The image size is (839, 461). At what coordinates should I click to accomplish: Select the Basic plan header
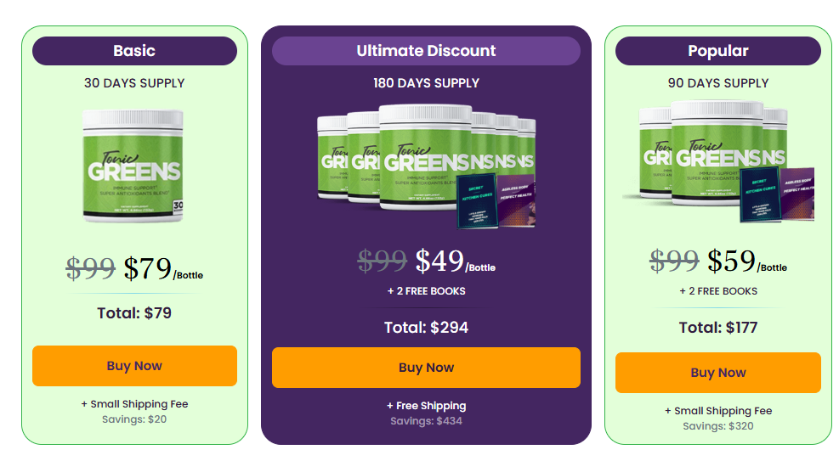[134, 51]
